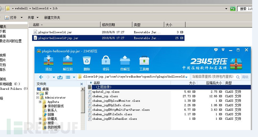Select 链接 in folder tree
258x137 pixels.
pos(51,115)
